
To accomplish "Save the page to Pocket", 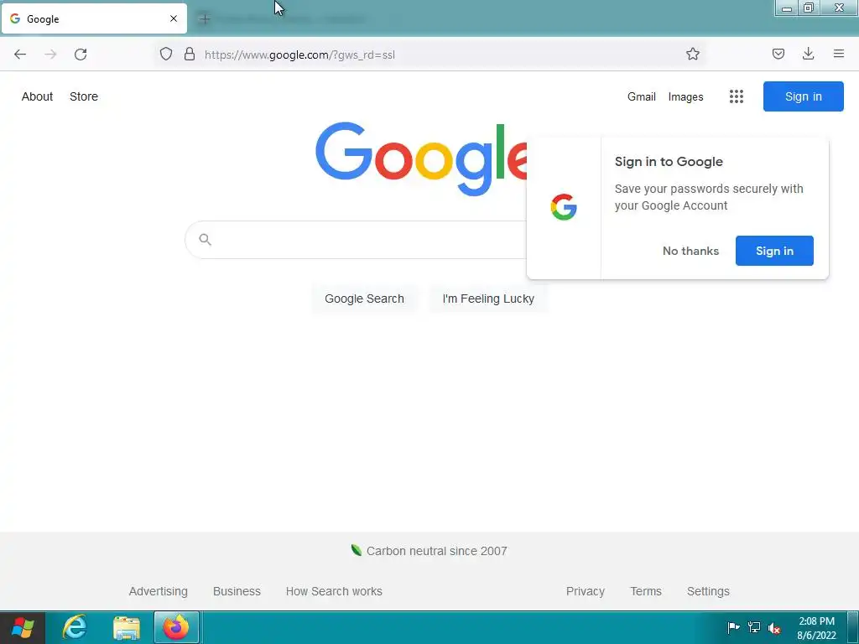I will click(x=778, y=54).
